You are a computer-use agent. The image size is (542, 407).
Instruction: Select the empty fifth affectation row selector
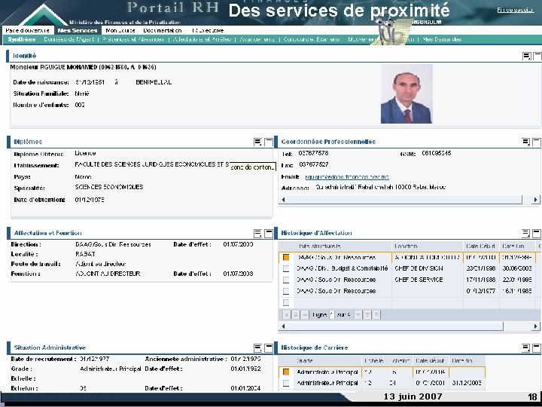click(x=286, y=302)
